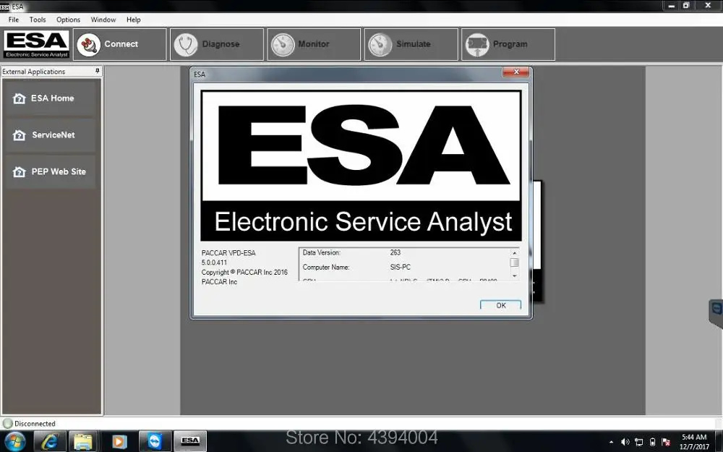Open ESA Home from External Applications
Viewport: 723px width, 452px height.
click(x=51, y=98)
